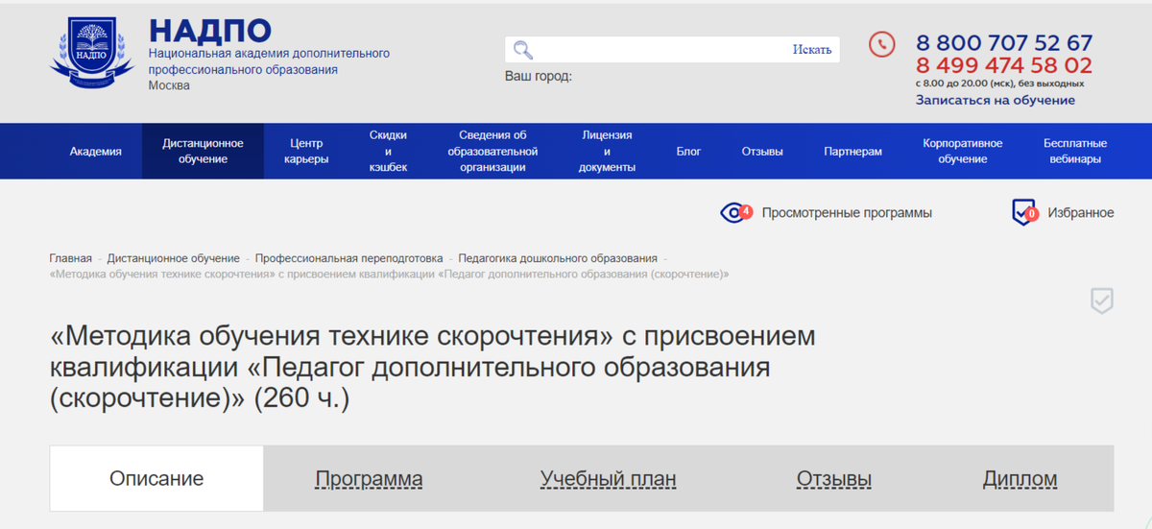This screenshot has height=529, width=1152.
Task: Call number 8 800 707 52 67
Action: coord(1004,43)
